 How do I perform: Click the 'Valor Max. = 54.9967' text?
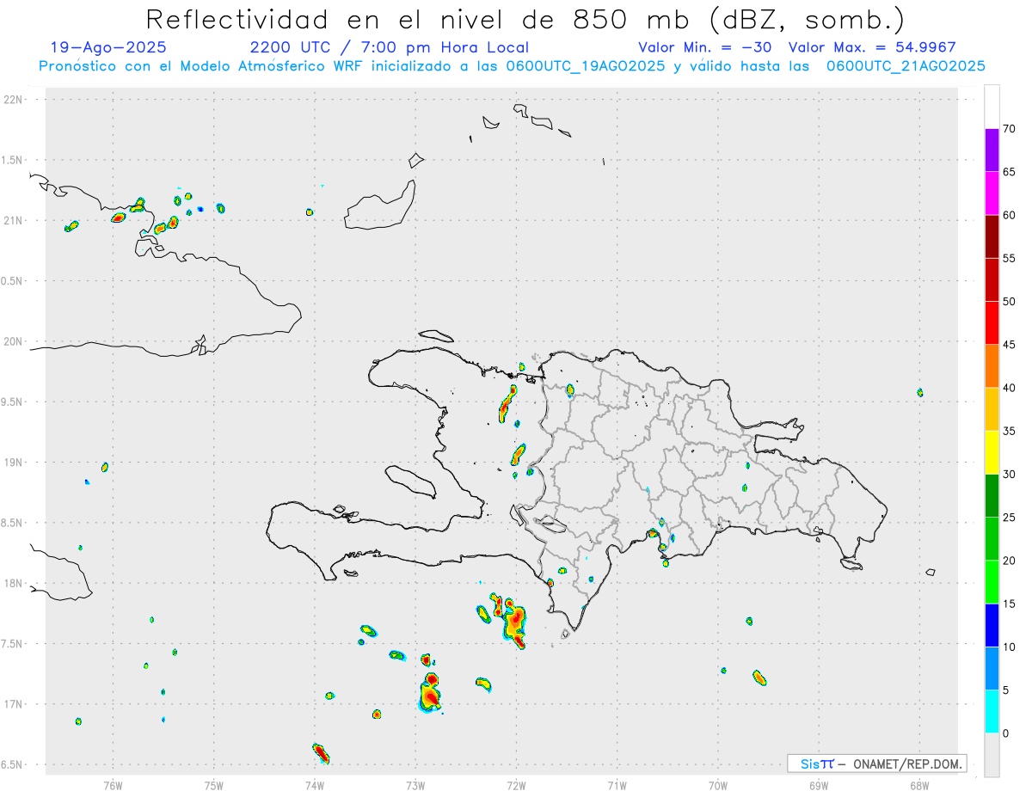pyautogui.click(x=871, y=47)
